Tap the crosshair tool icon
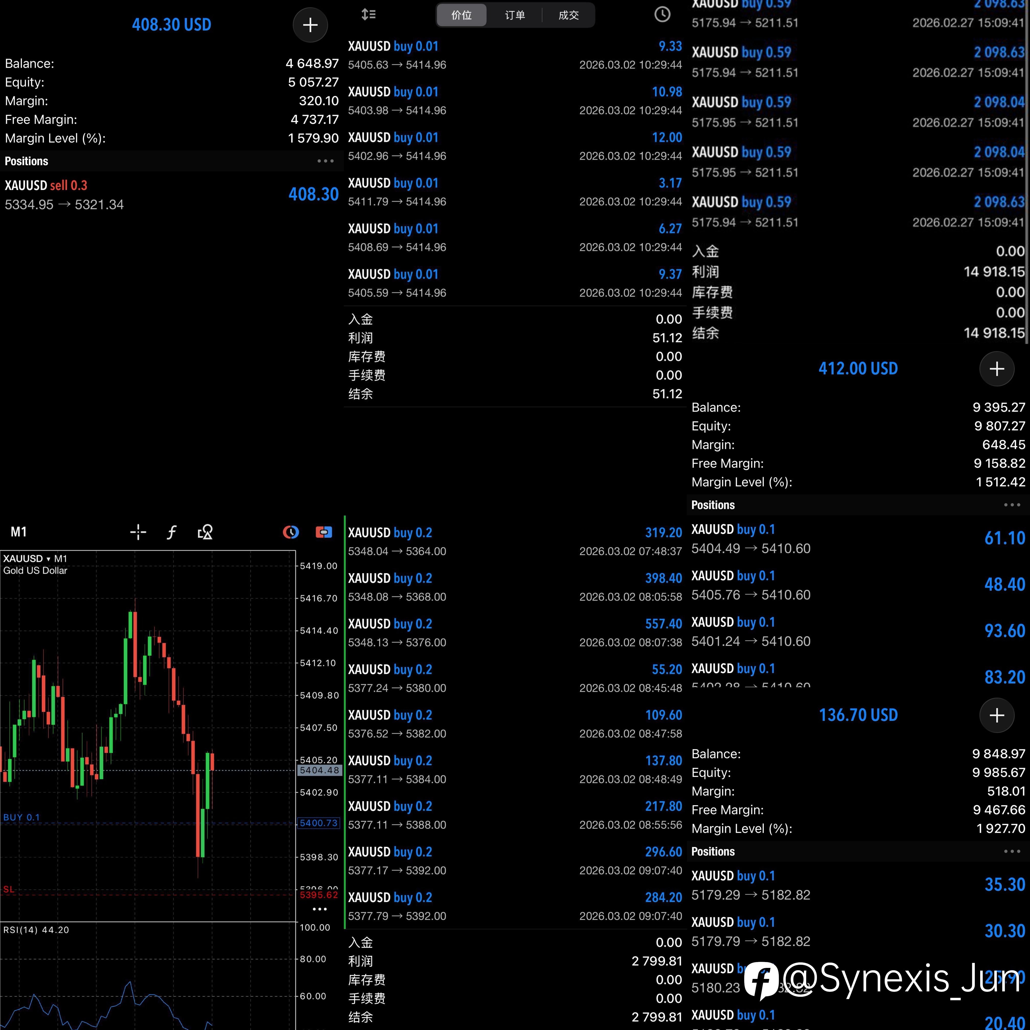 click(138, 532)
